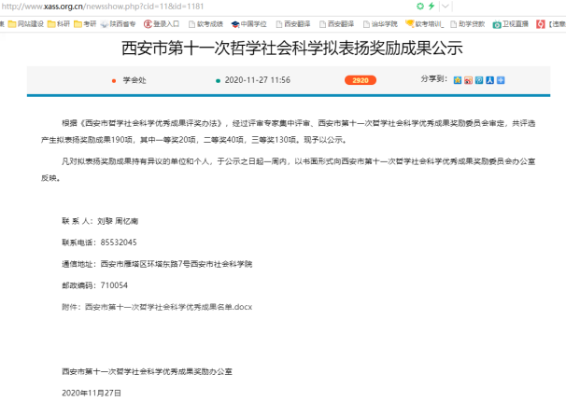
Task: Share the article to Tencent Weibo
Action: pos(479,80)
